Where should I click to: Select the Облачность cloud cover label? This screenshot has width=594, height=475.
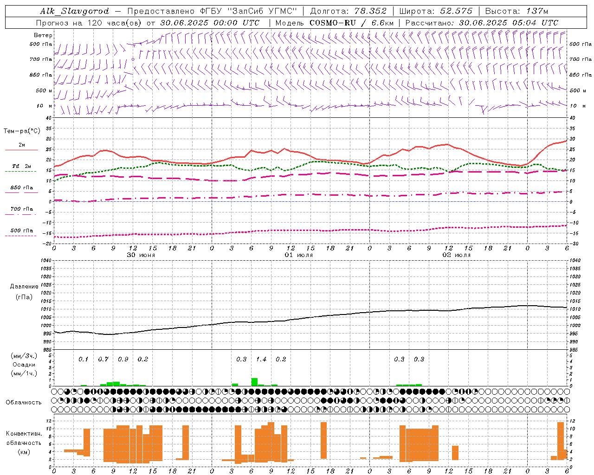coord(24,403)
